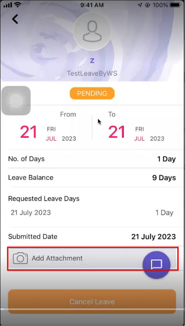The image size is (185, 326).
Task: Tap the back arrow icon
Action: coord(15,19)
